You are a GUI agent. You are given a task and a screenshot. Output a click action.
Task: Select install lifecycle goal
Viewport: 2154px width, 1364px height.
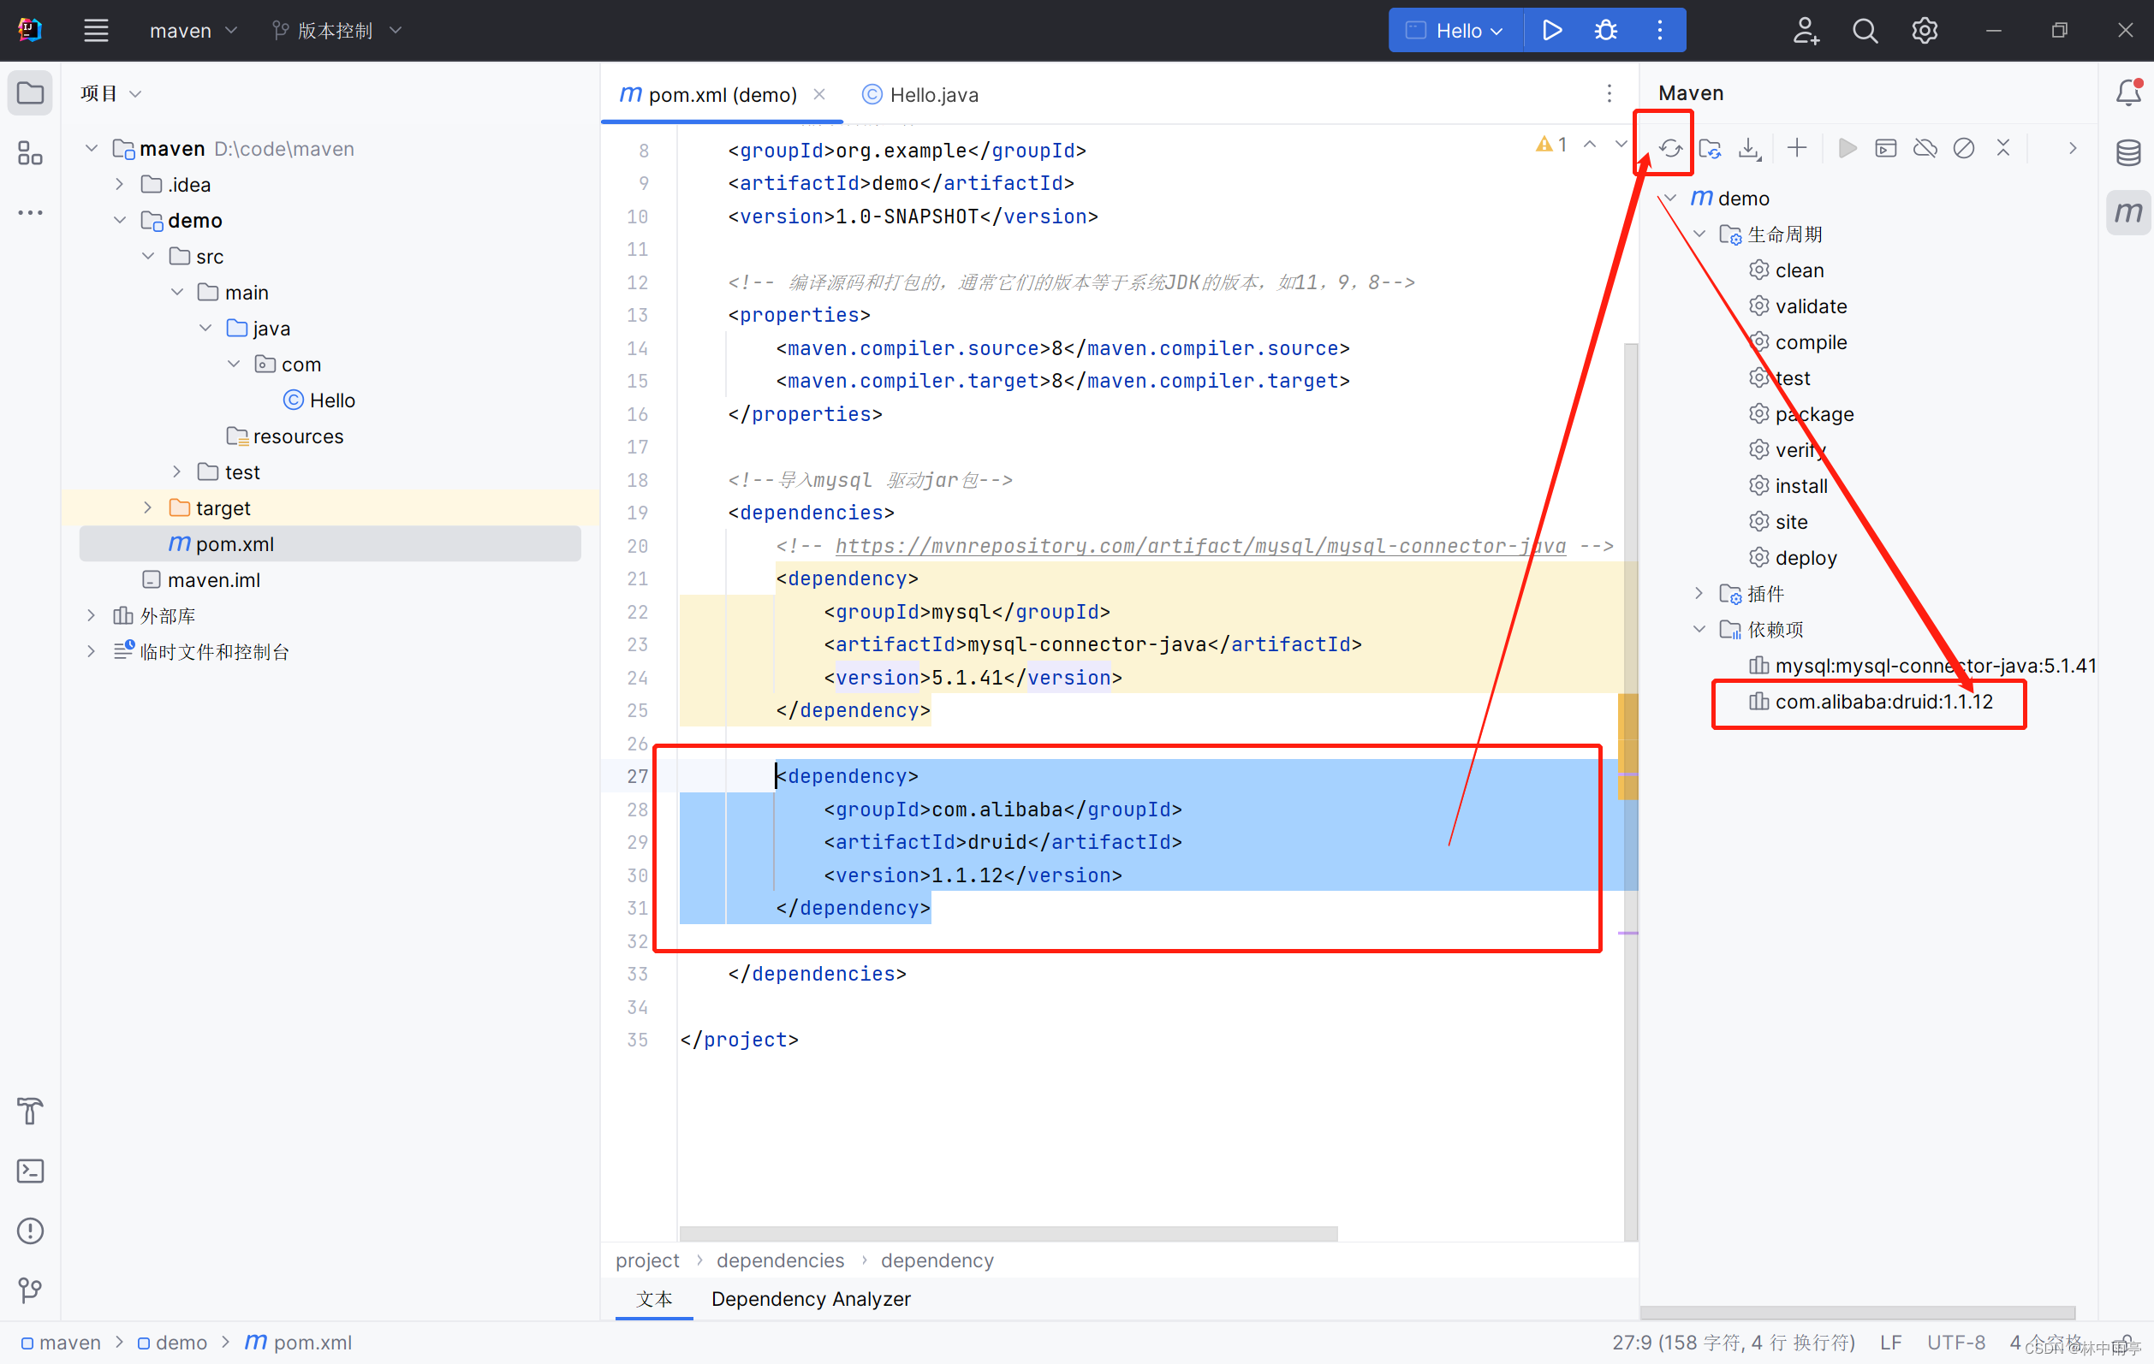click(1788, 485)
